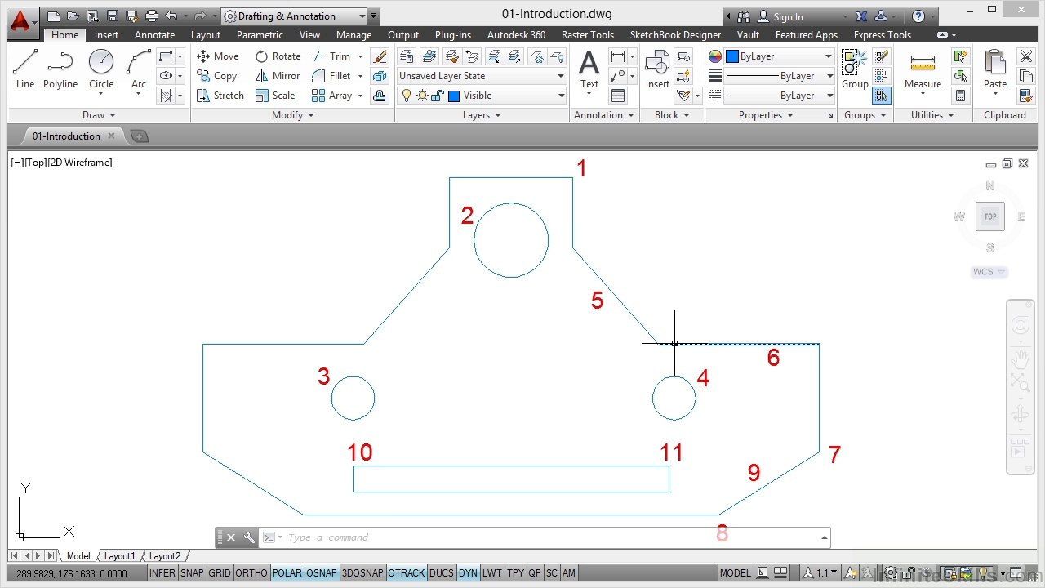Use the Copy command

(x=217, y=76)
